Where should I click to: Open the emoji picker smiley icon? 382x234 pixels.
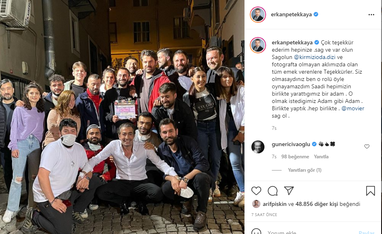pyautogui.click(x=256, y=232)
